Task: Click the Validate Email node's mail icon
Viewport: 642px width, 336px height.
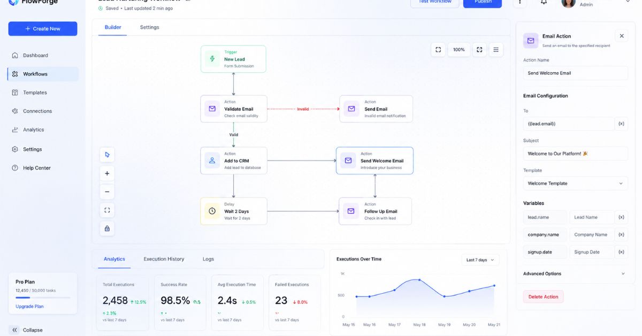Action: (212, 109)
